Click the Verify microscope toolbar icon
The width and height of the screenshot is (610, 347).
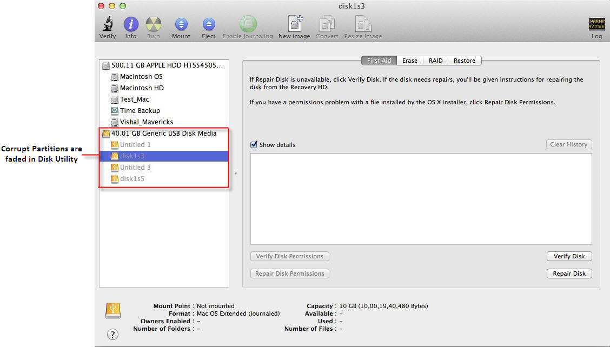[108, 24]
